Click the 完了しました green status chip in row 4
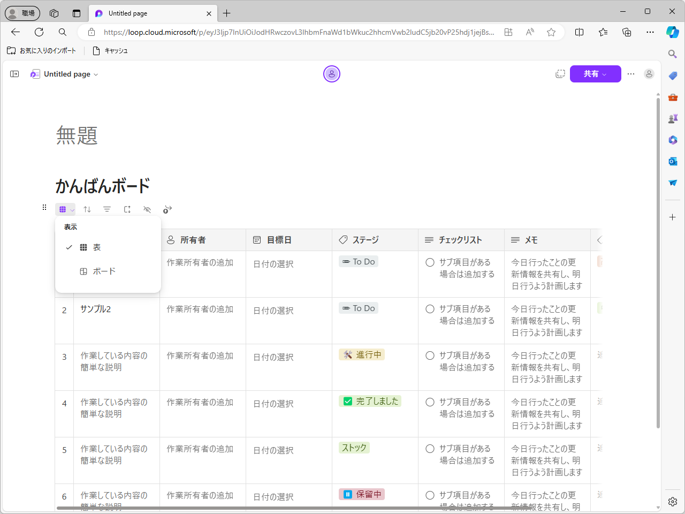This screenshot has width=685, height=514. pyautogui.click(x=370, y=400)
